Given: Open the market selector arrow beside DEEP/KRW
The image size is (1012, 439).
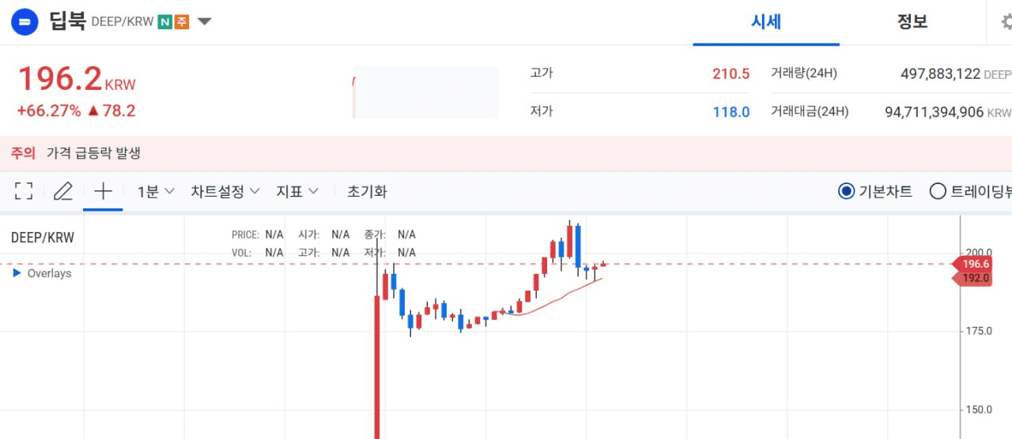Looking at the screenshot, I should point(204,22).
